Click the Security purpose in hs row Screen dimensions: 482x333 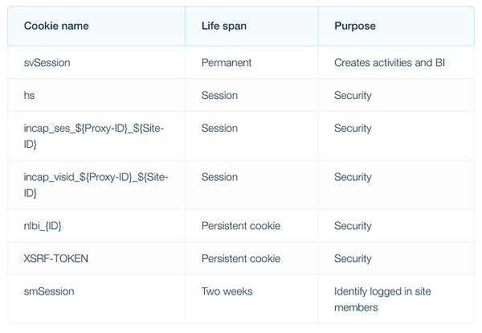coord(353,96)
